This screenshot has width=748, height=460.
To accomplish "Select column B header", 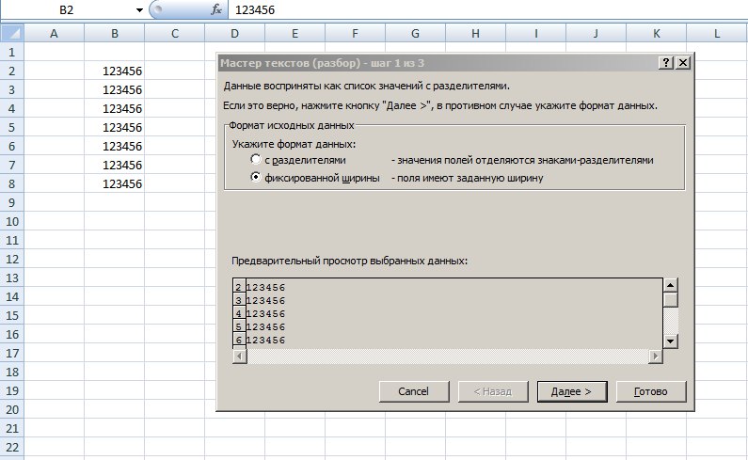I will tap(115, 34).
